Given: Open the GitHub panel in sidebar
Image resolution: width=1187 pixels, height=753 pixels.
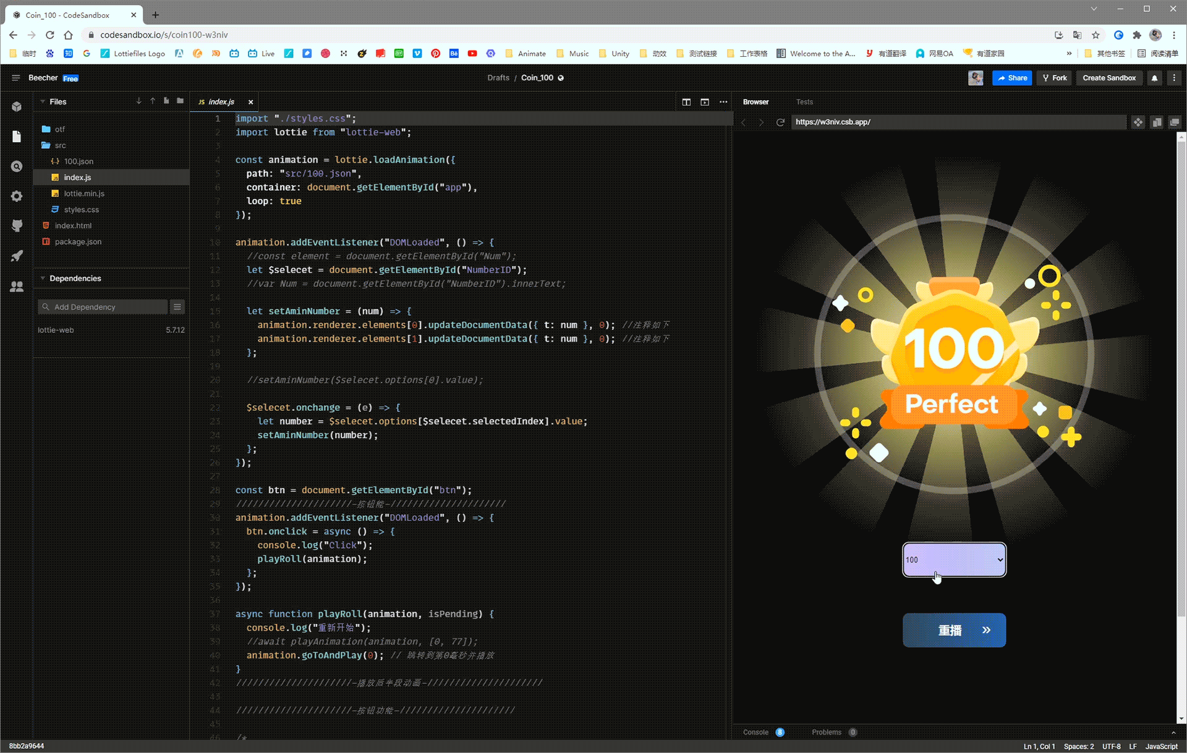Looking at the screenshot, I should [17, 226].
